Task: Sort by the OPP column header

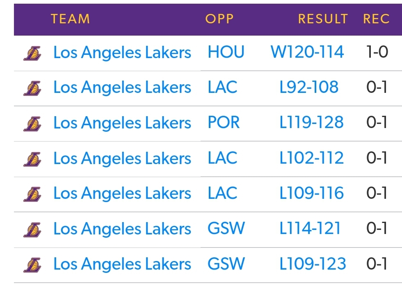Action: click(x=220, y=19)
